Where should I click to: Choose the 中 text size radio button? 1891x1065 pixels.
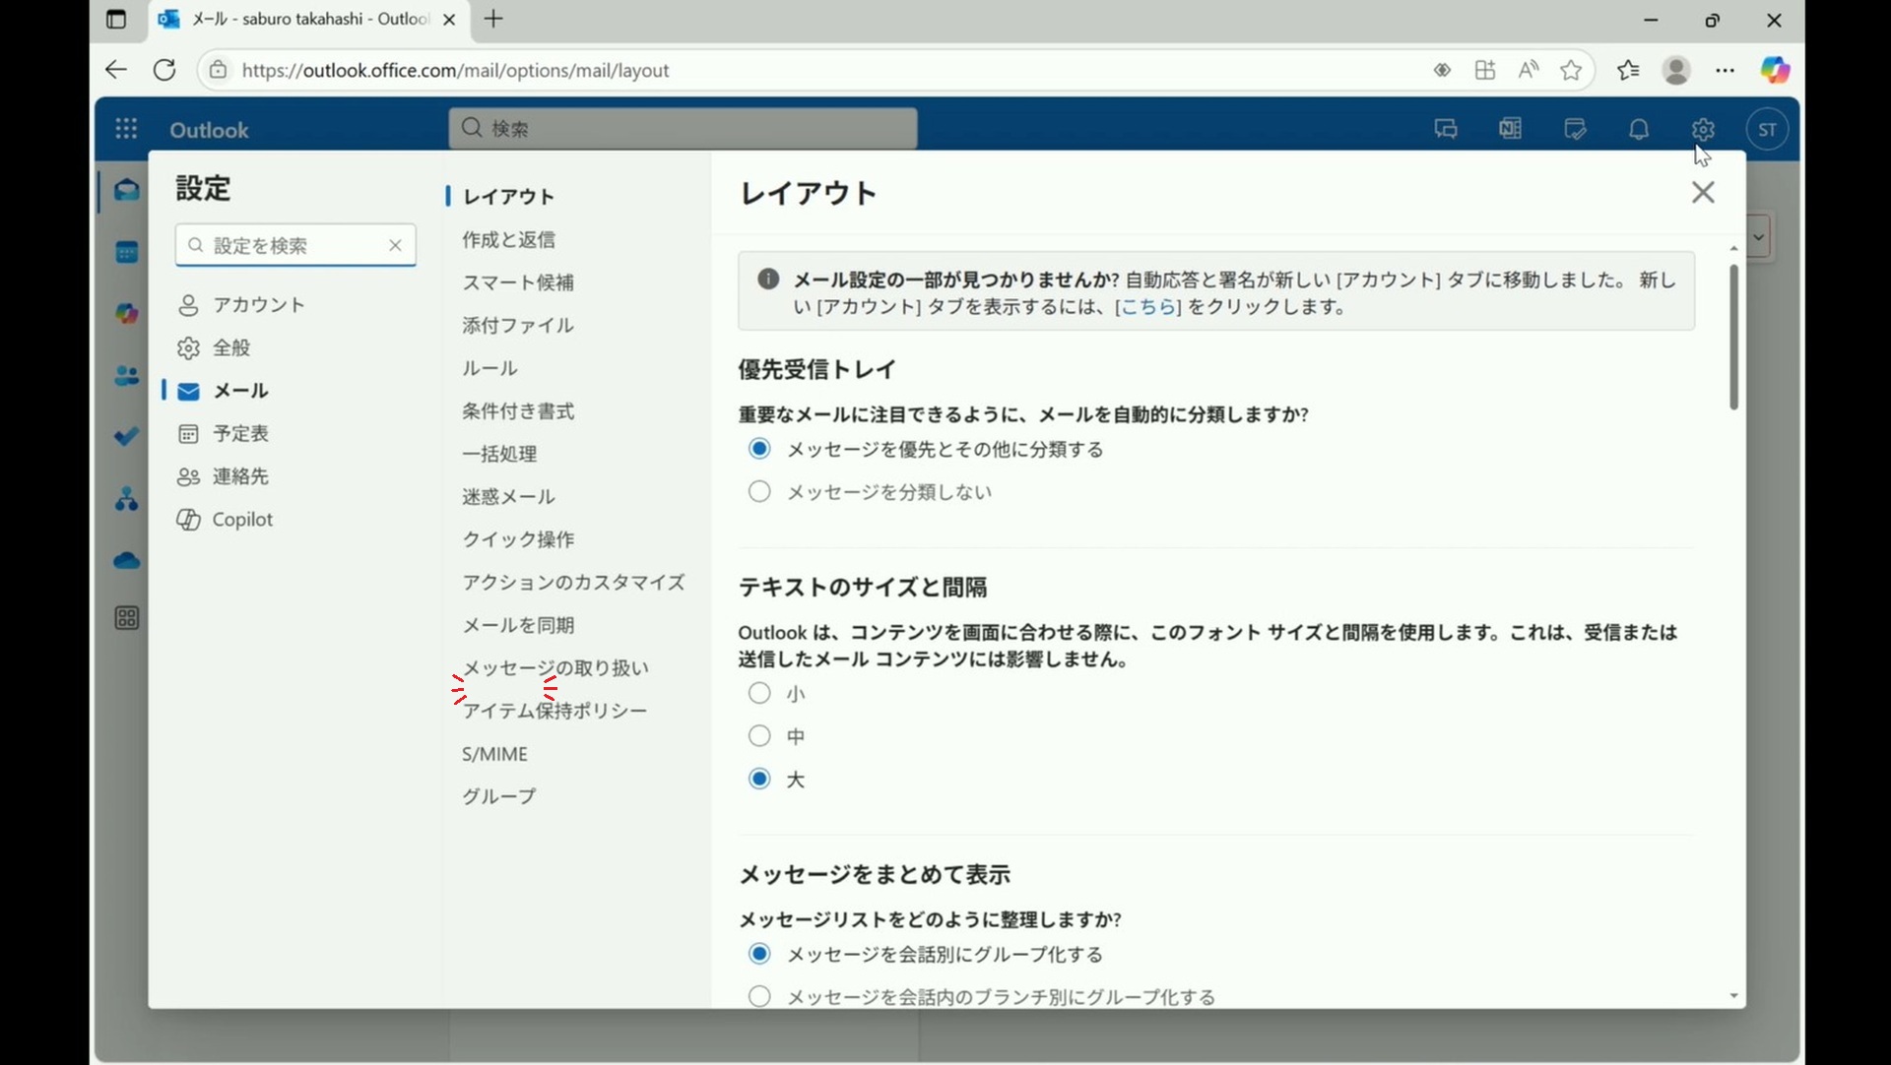pyautogui.click(x=759, y=736)
